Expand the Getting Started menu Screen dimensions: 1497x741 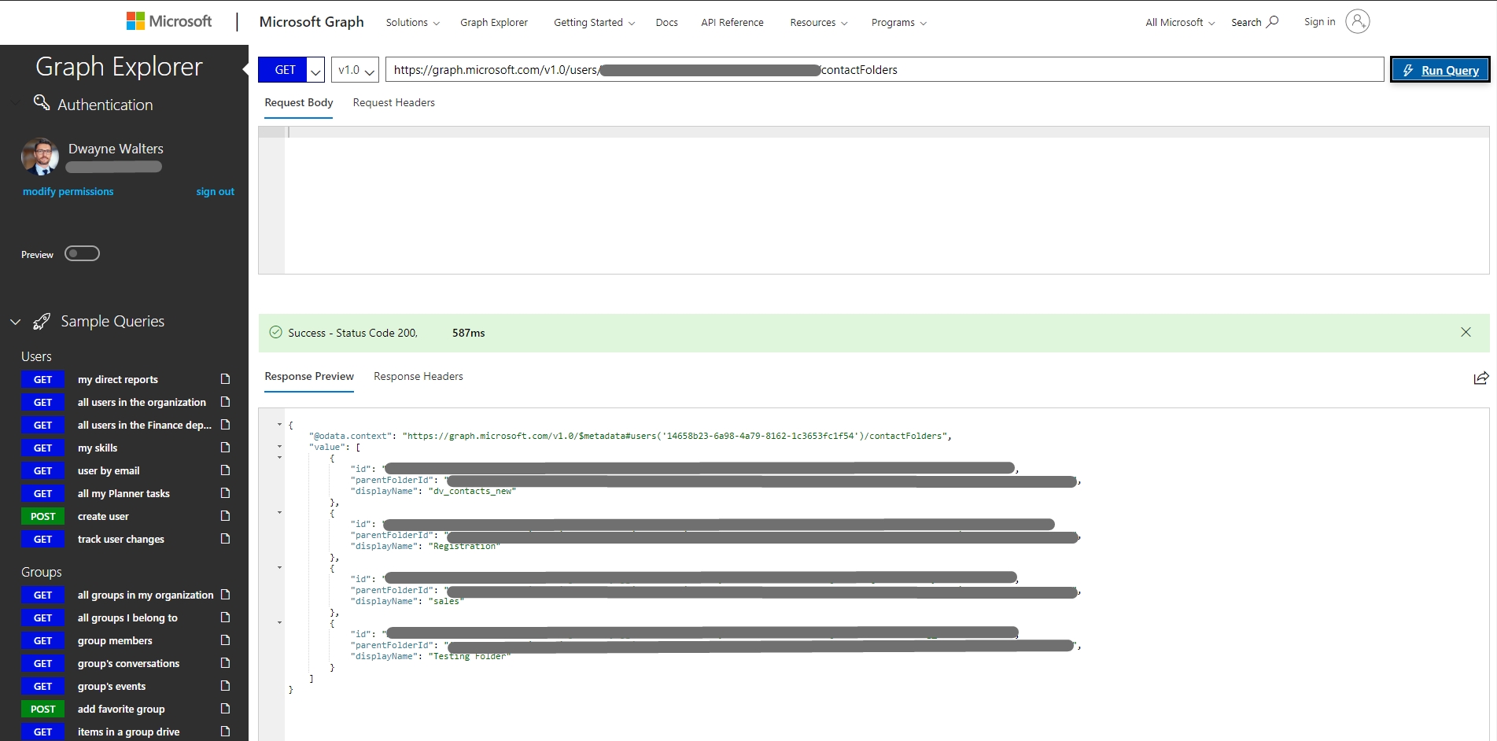[x=594, y=22]
